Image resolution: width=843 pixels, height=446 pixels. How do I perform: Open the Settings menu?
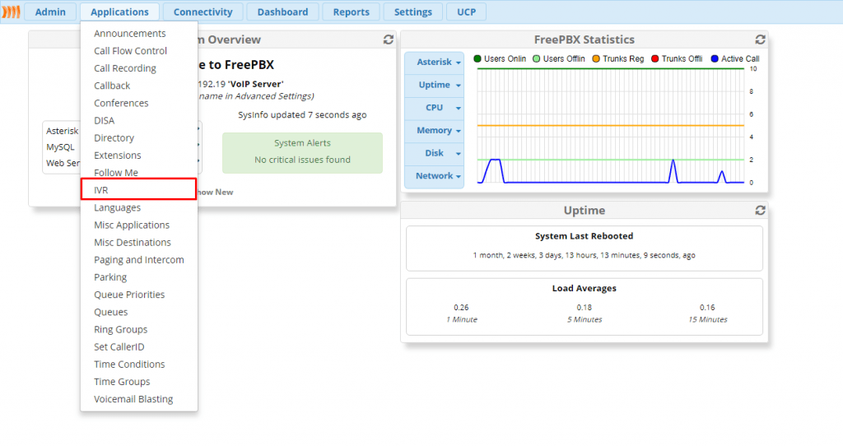point(413,12)
